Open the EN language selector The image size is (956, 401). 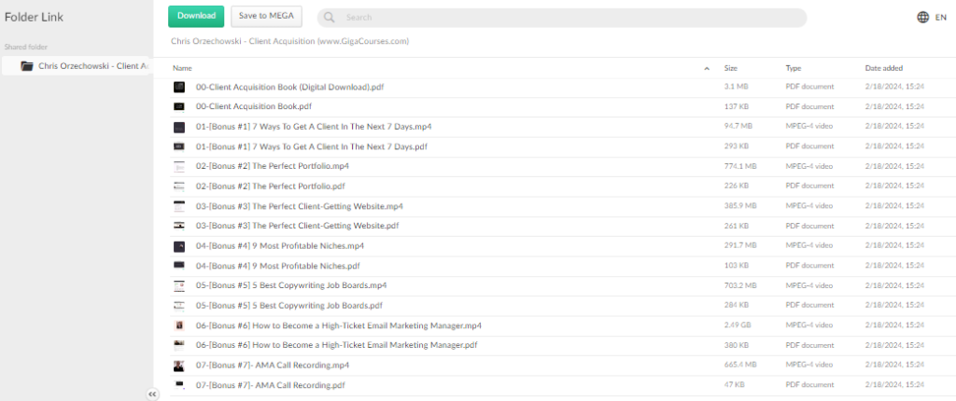click(x=941, y=17)
